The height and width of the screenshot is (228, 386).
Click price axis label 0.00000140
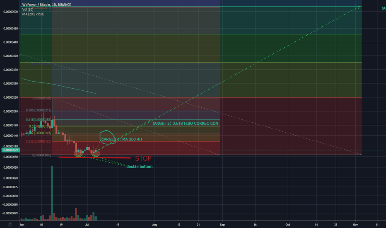click(11, 136)
